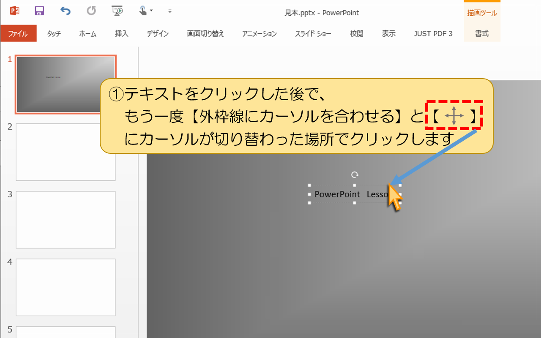Image resolution: width=541 pixels, height=338 pixels.
Task: Click the PowerPoint text in the text box
Action: (x=337, y=194)
